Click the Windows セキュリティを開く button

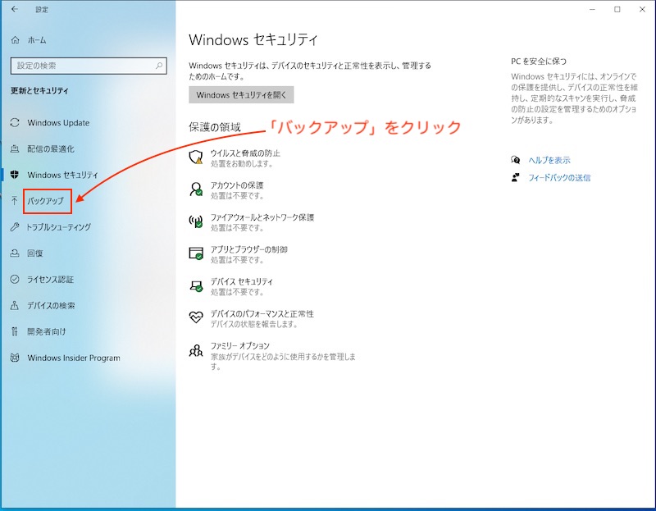(241, 95)
